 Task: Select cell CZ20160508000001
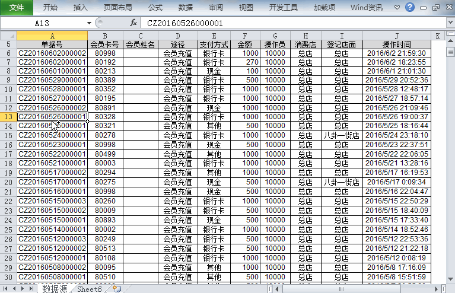(x=52, y=277)
